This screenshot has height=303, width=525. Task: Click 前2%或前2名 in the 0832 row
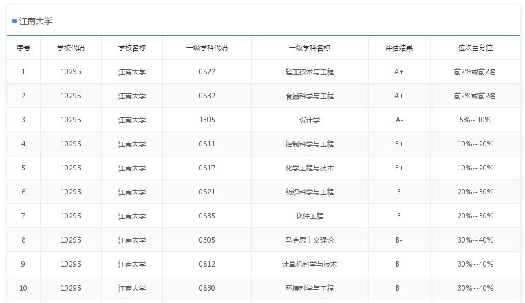475,96
